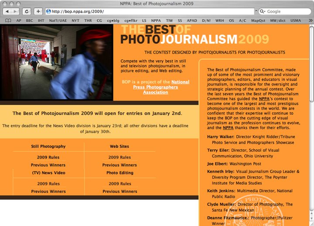Open the BBC bookmark
The image size is (314, 226).
coord(30,21)
